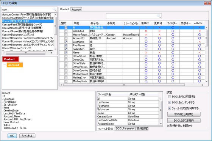
Task: Click the 参照先 column header
Action: point(114,23)
